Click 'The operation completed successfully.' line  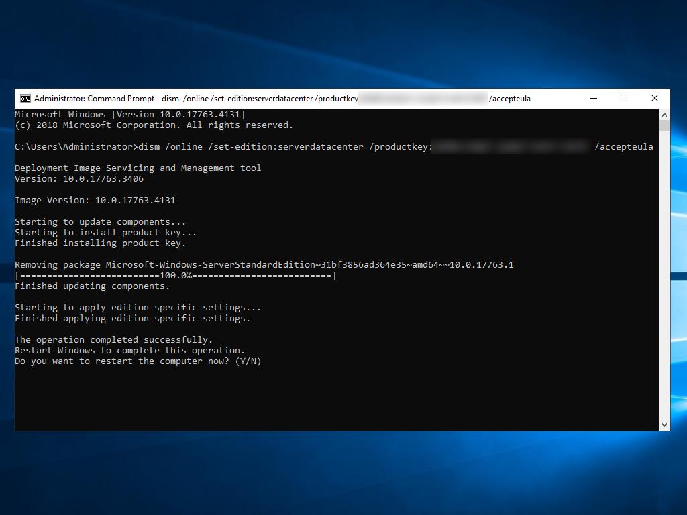point(114,340)
